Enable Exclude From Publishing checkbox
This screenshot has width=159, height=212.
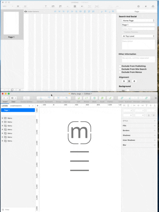click(120, 66)
